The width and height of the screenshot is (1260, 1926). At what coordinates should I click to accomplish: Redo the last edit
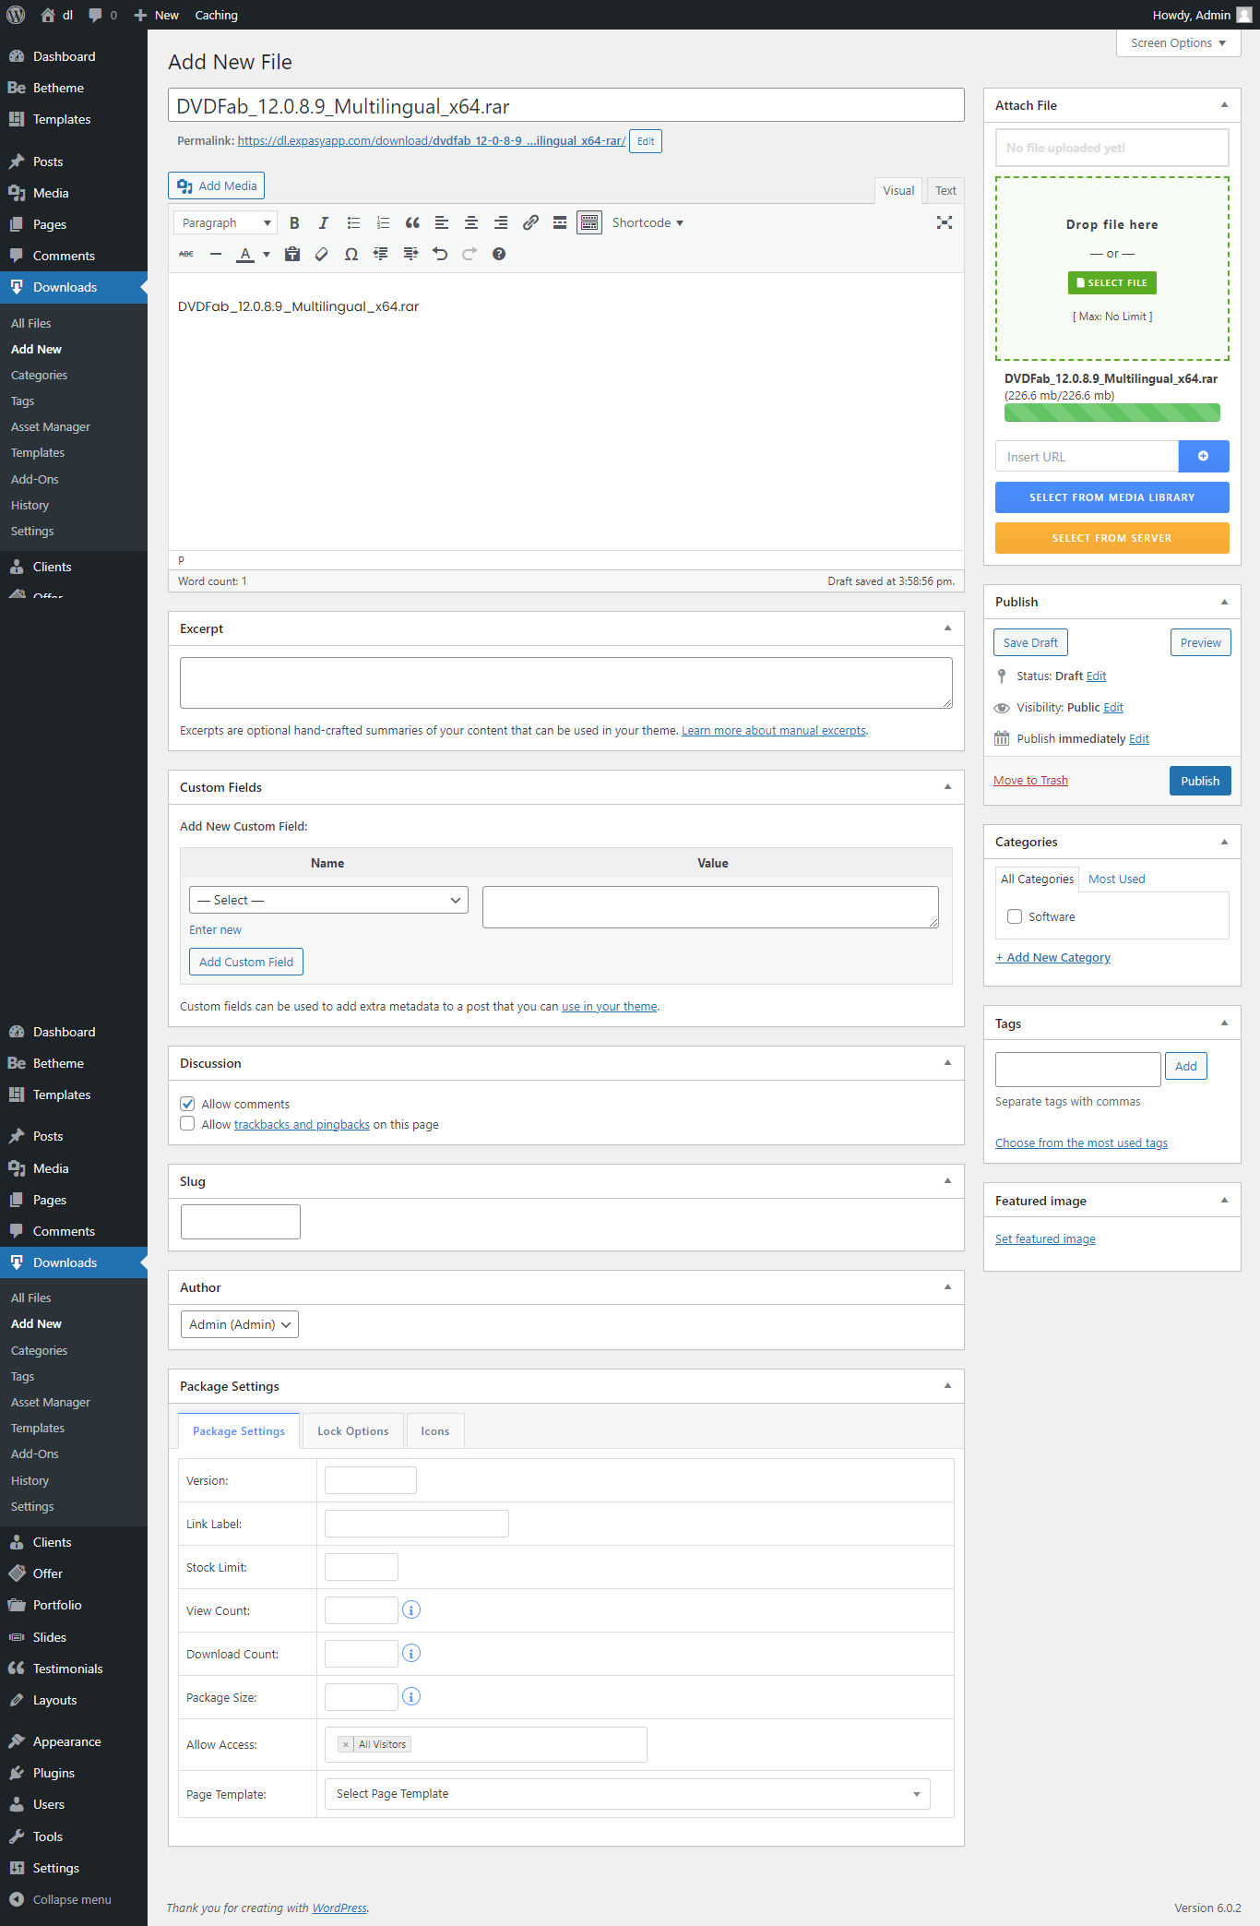pyautogui.click(x=470, y=254)
